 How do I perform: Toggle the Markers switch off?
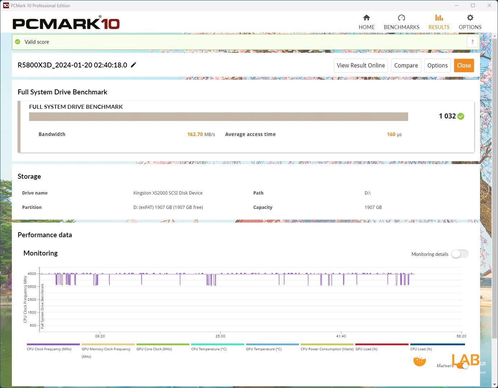click(463, 366)
